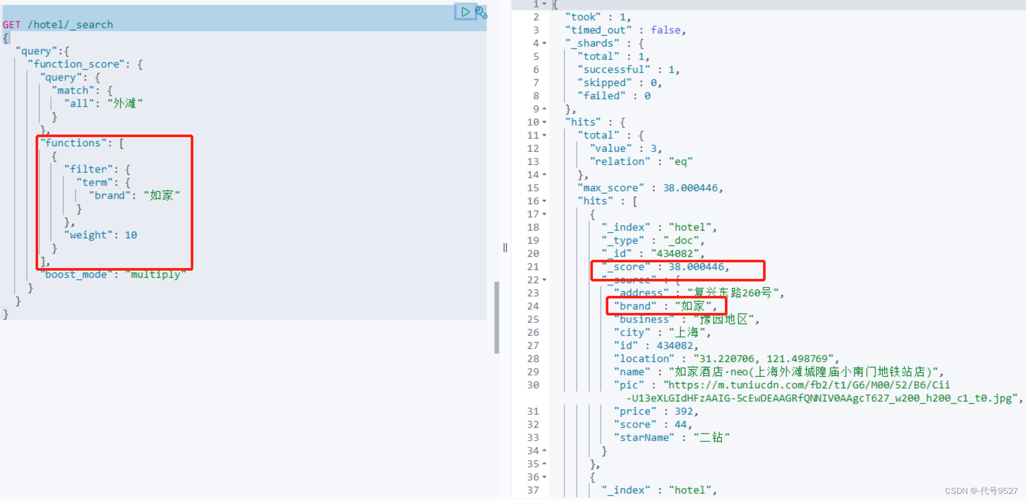Click the "max_score" : 38.000446 line

[x=650, y=188]
